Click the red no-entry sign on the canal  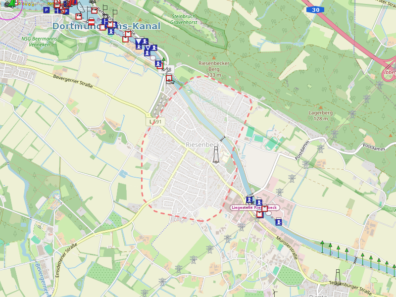click(91, 22)
